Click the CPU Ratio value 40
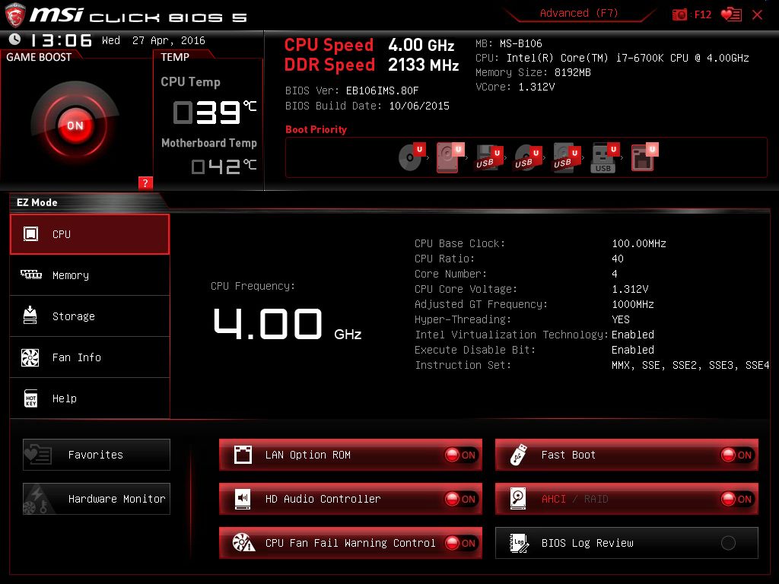Image resolution: width=779 pixels, height=584 pixels. (618, 259)
